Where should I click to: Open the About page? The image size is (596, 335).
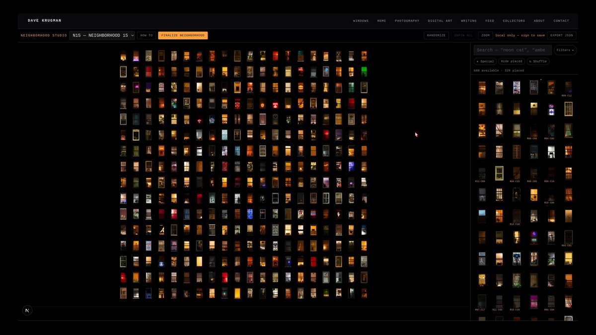539,21
